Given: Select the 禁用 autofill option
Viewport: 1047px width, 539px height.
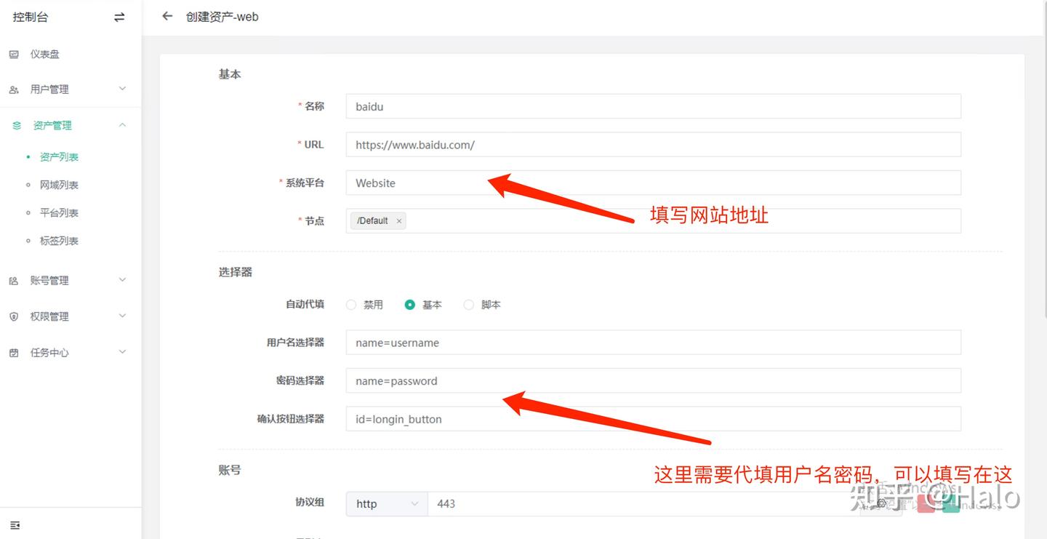Looking at the screenshot, I should 351,304.
